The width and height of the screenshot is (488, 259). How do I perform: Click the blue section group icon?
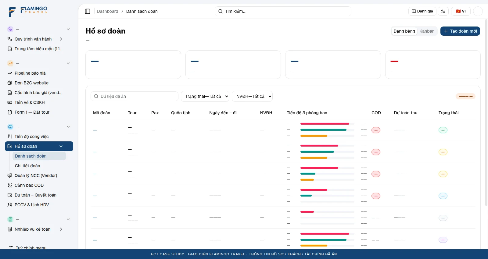click(10, 127)
